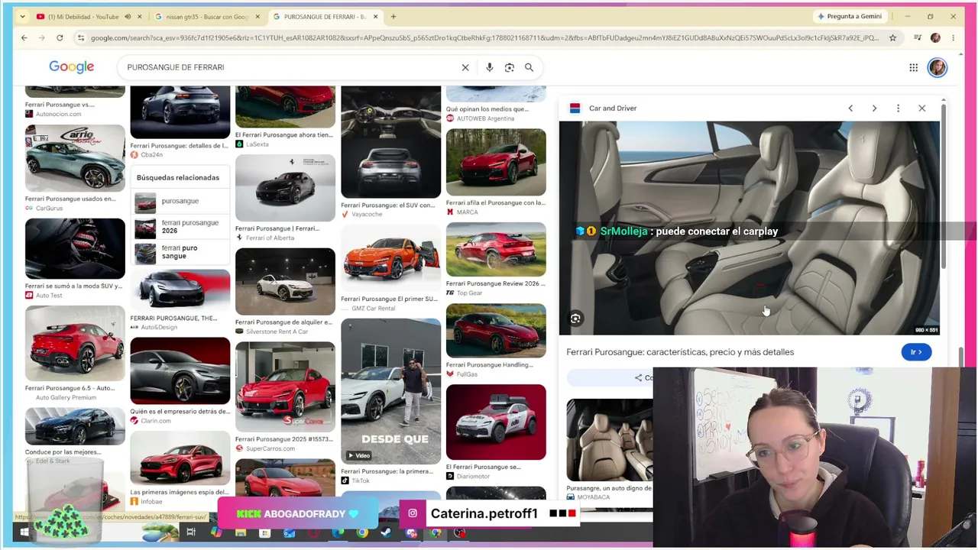Open the Windows Start menu

tap(24, 532)
